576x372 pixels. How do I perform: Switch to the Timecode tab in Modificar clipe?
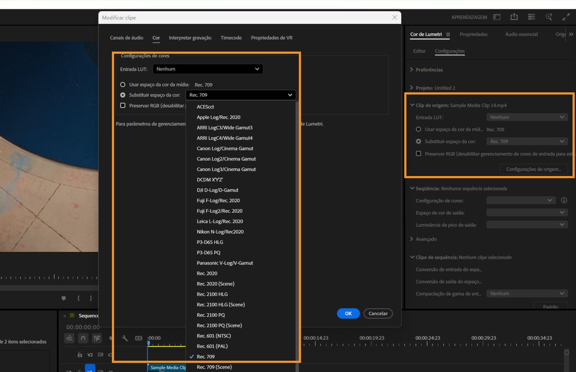click(x=231, y=38)
